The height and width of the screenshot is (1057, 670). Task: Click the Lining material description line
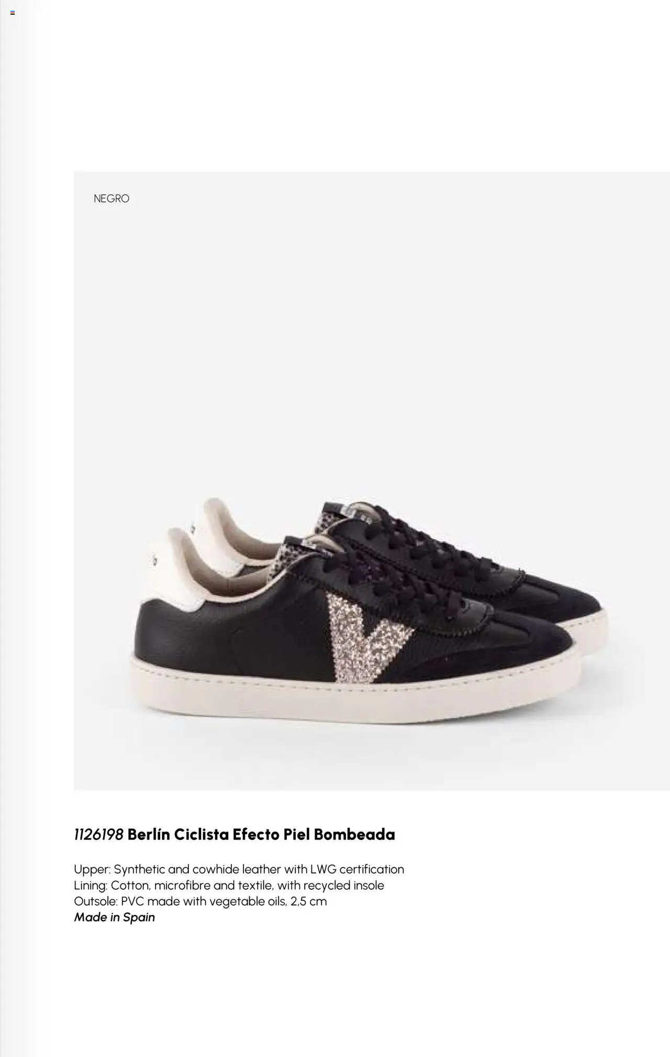pos(229,886)
